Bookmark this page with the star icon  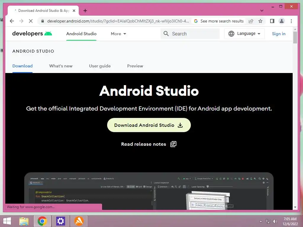260,21
